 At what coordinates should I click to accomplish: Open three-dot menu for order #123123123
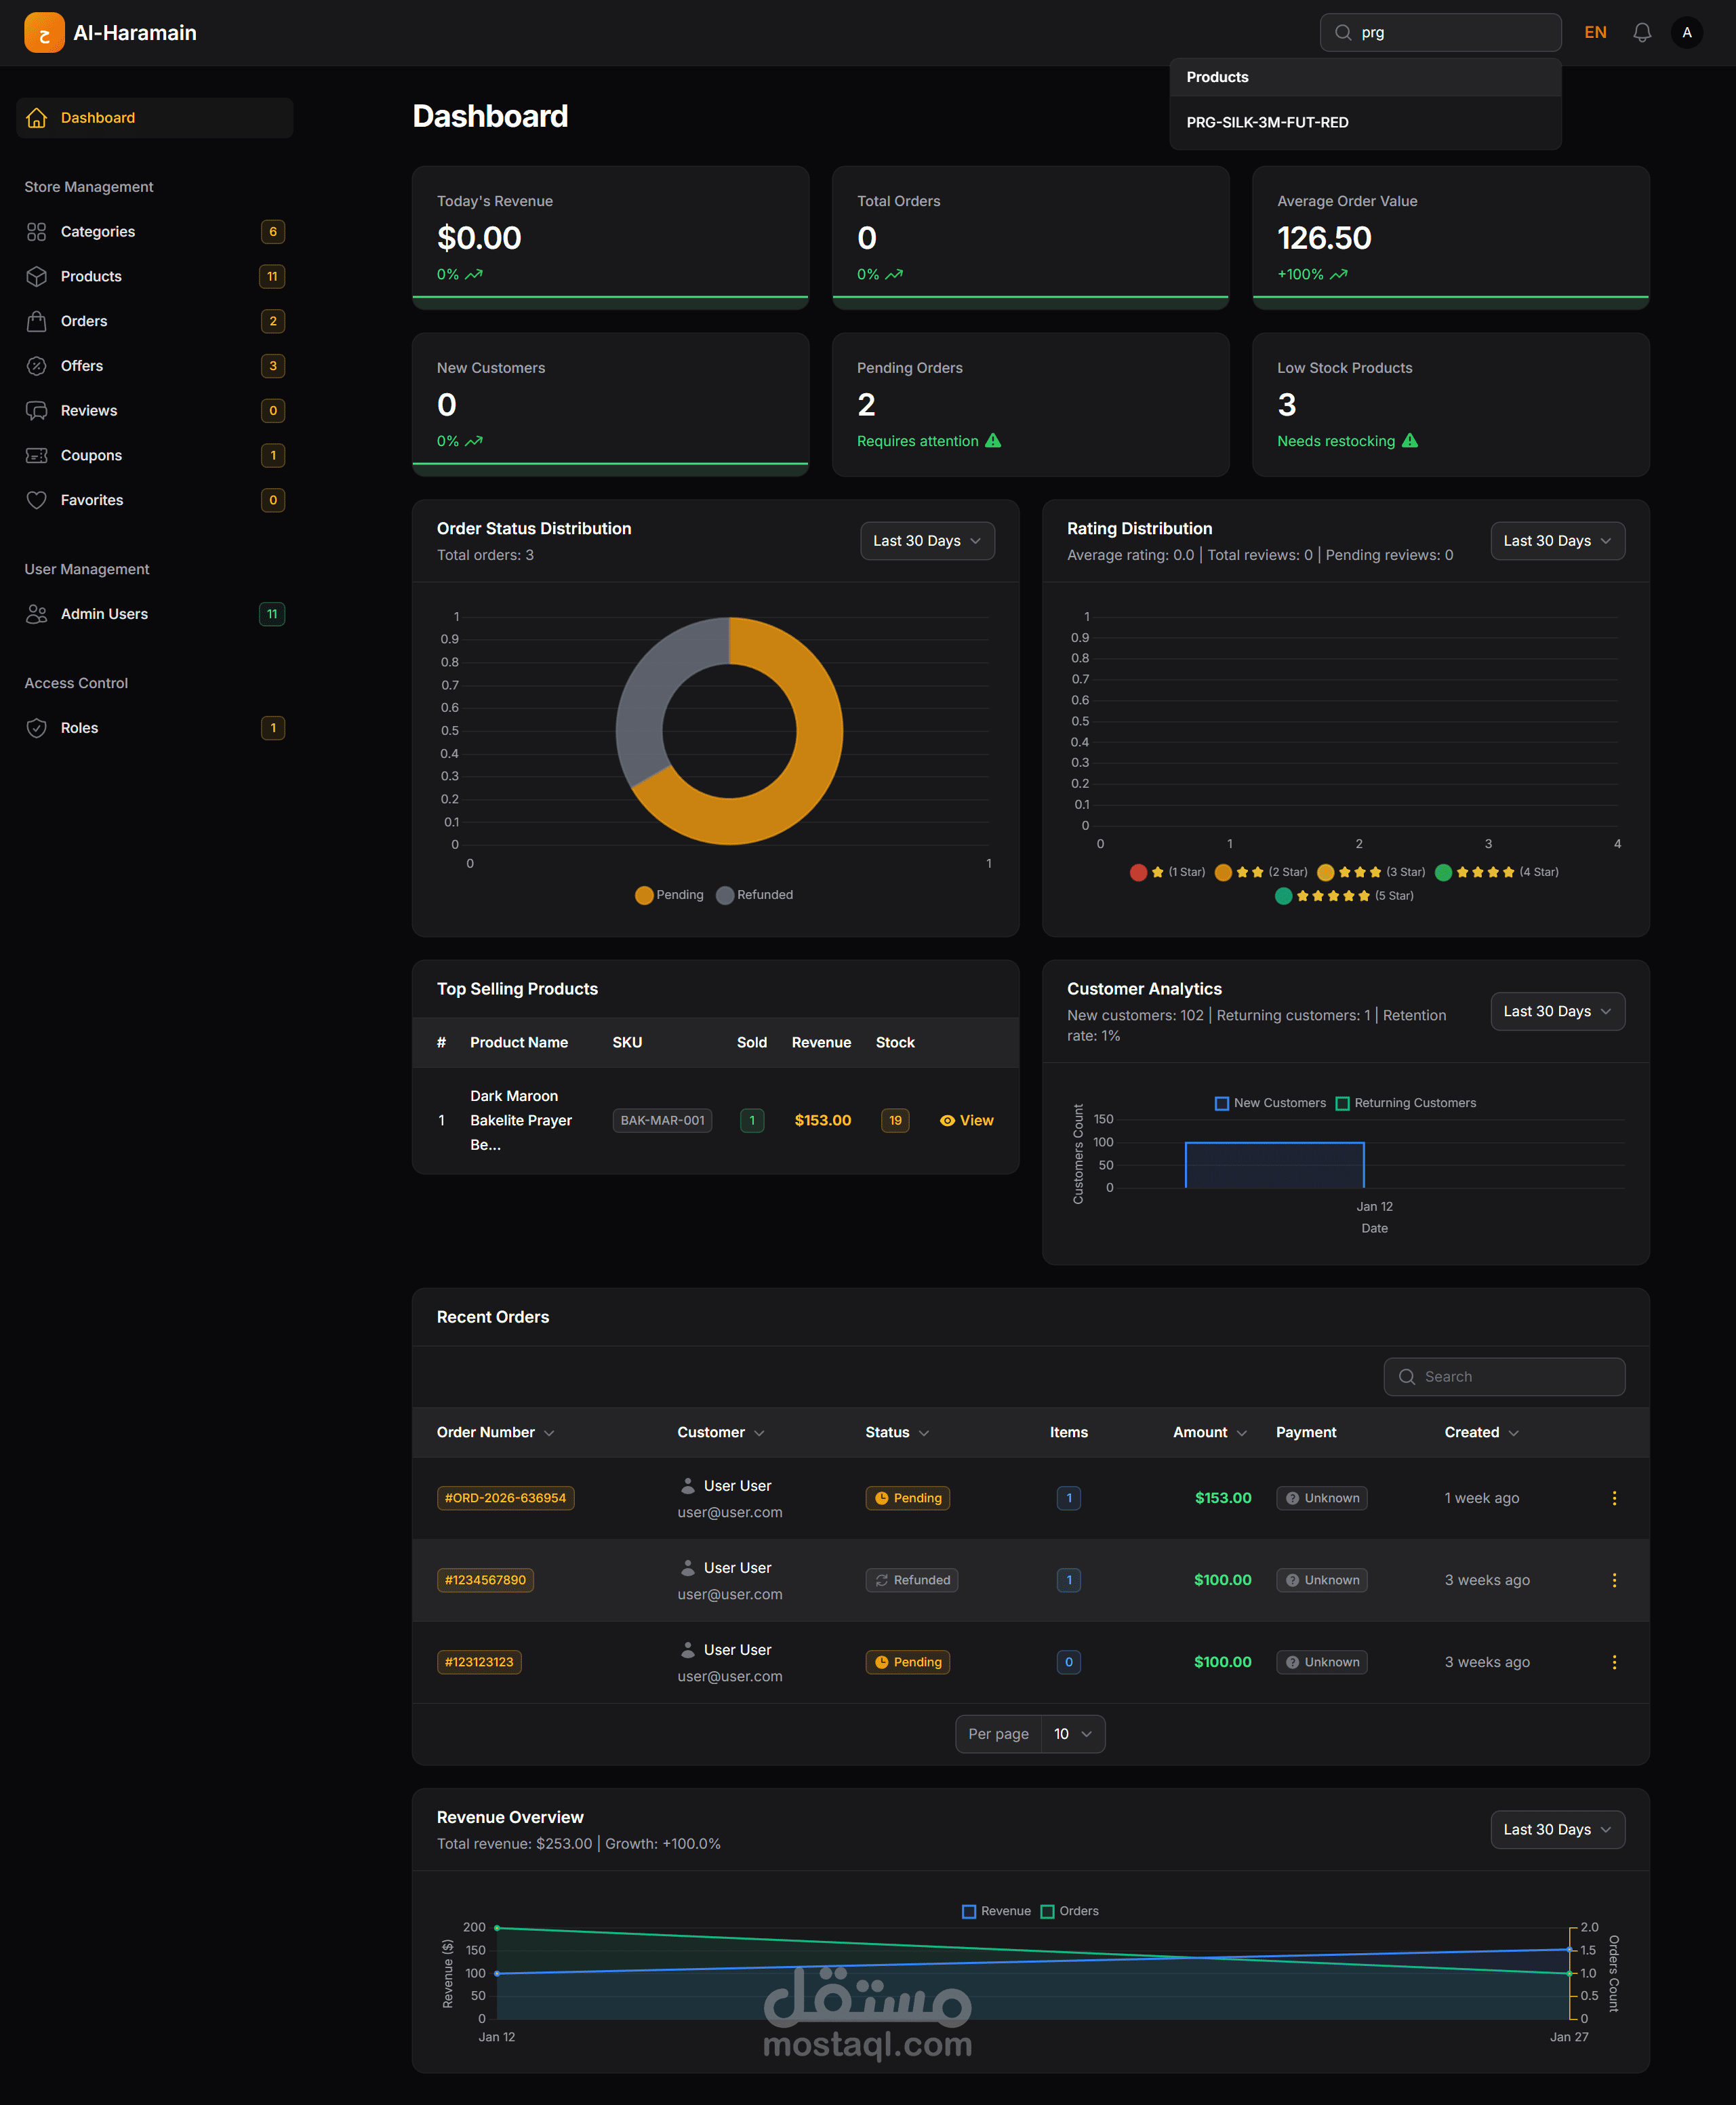click(1613, 1662)
